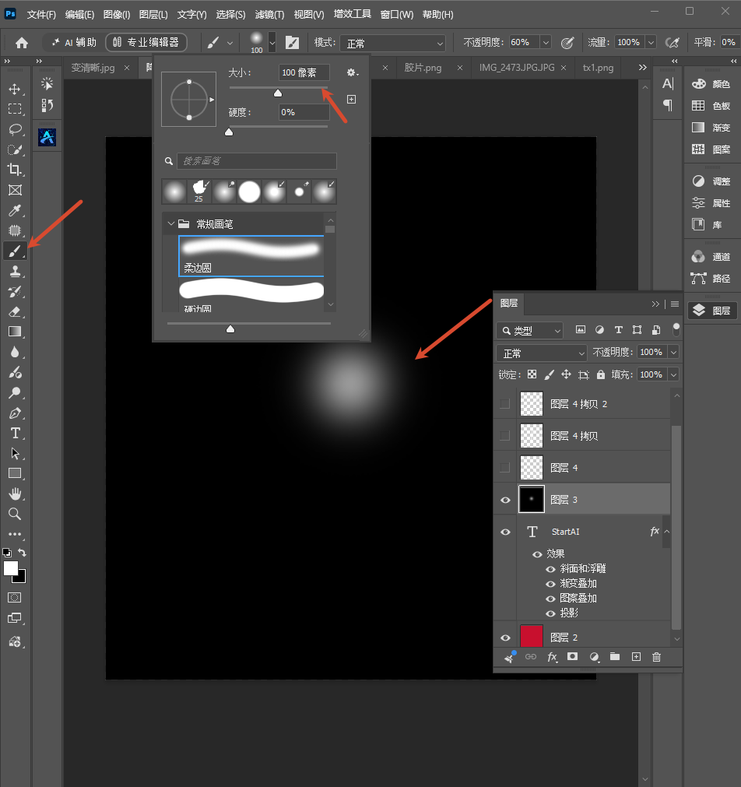Select the Crop tool
Image resolution: width=741 pixels, height=787 pixels.
[x=15, y=170]
